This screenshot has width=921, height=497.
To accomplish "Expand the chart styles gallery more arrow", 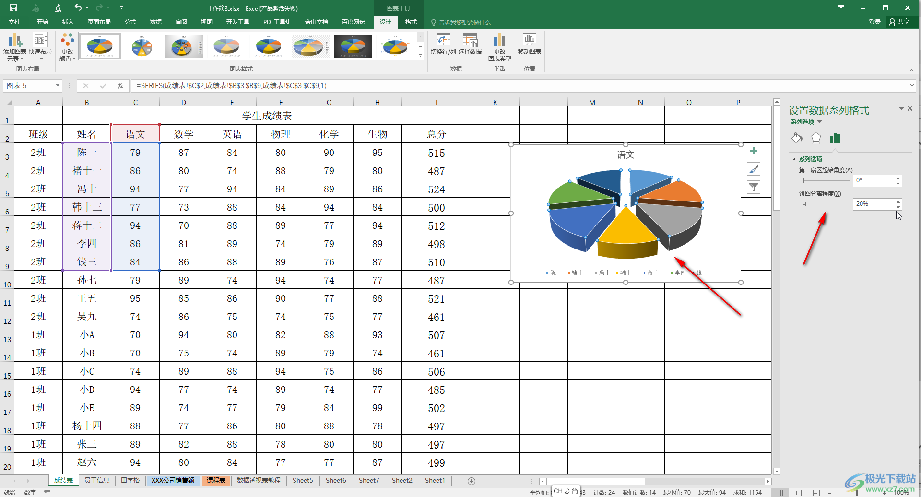I will point(421,56).
